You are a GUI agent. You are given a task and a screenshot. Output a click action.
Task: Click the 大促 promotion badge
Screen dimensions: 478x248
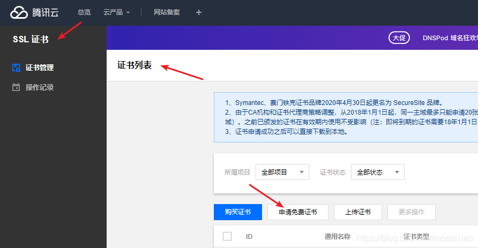click(399, 38)
